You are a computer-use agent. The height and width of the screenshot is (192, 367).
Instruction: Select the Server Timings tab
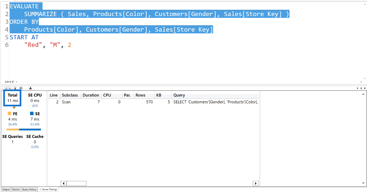[x=48, y=189]
